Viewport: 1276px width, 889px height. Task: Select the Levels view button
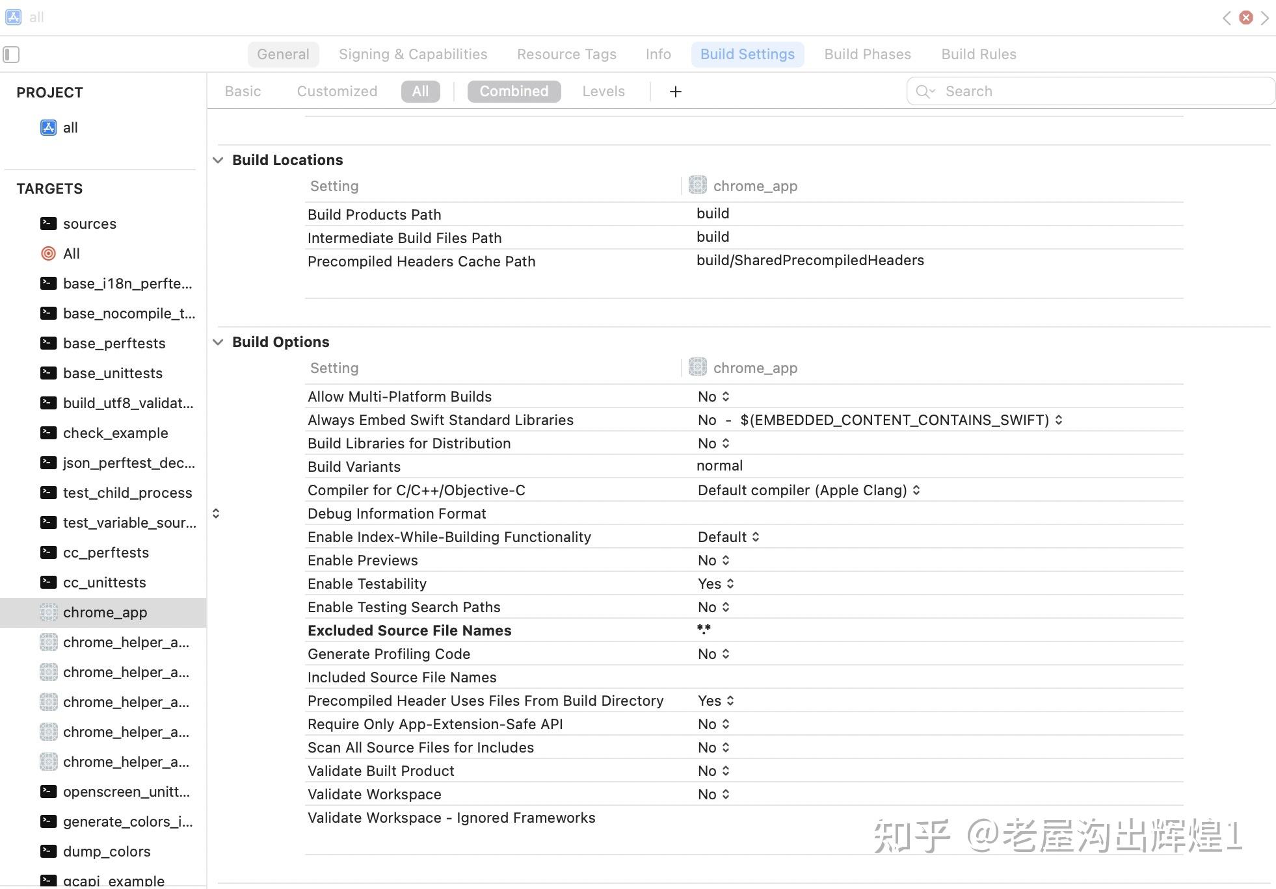click(603, 91)
